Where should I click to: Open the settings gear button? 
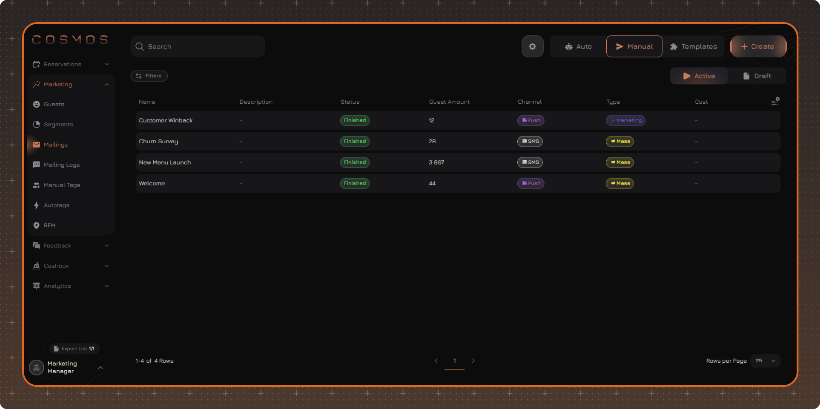(532, 46)
